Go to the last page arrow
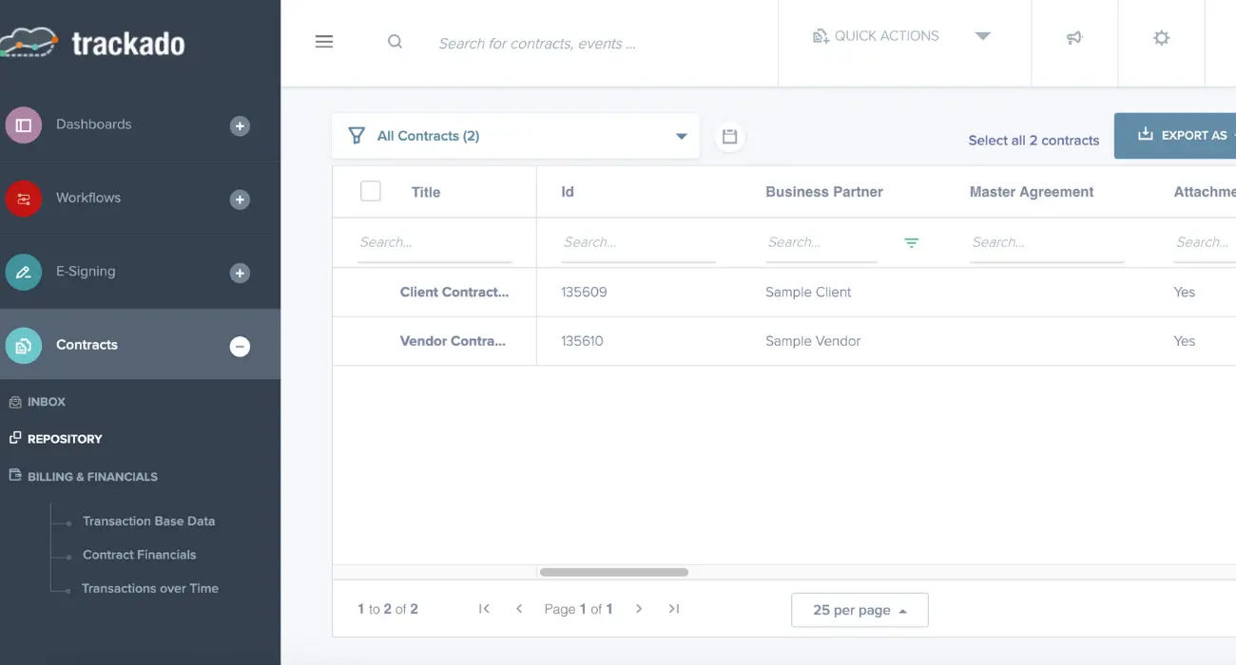The image size is (1236, 665). 674,609
